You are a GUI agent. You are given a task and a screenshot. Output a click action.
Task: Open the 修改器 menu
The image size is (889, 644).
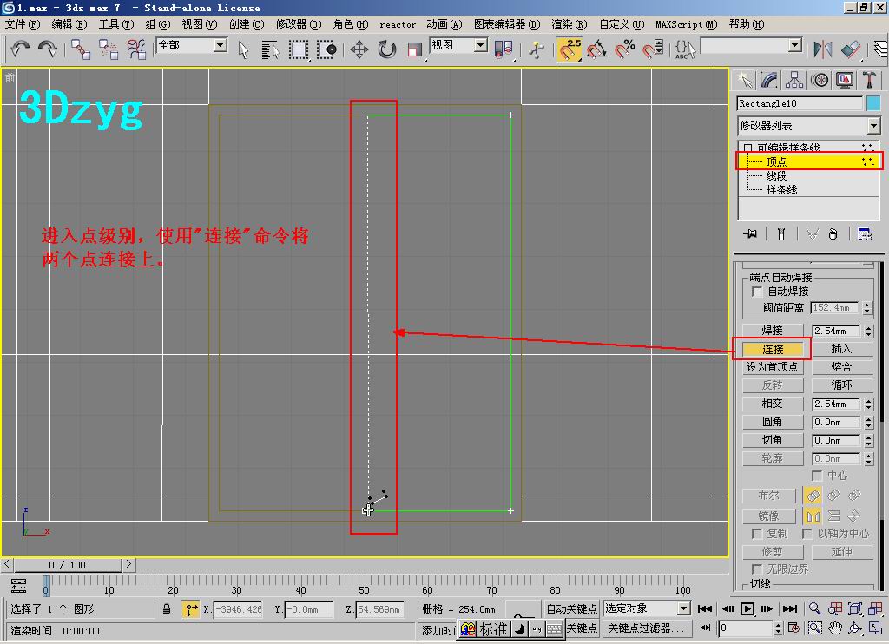(298, 24)
